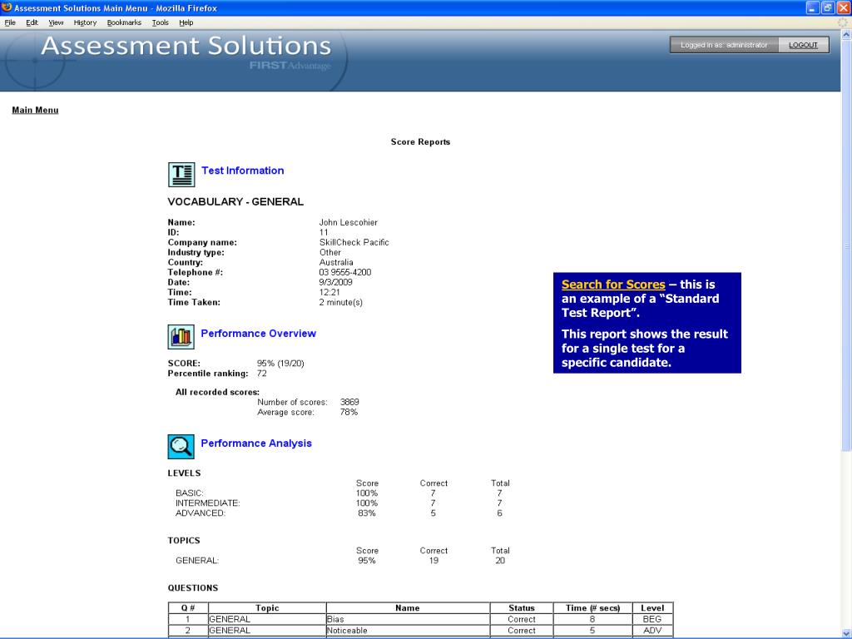The image size is (852, 639).
Task: Click the Performance Analysis magnifying glass icon
Action: pyautogui.click(x=181, y=447)
